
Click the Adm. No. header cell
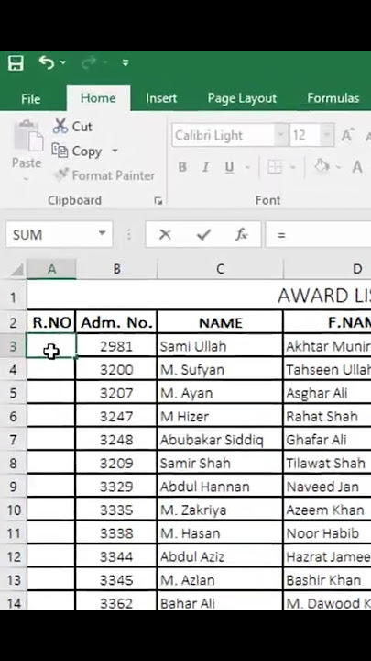[x=116, y=322]
